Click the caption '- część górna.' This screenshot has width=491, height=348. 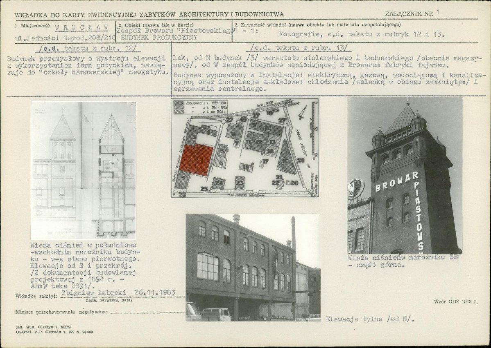[x=376, y=265]
